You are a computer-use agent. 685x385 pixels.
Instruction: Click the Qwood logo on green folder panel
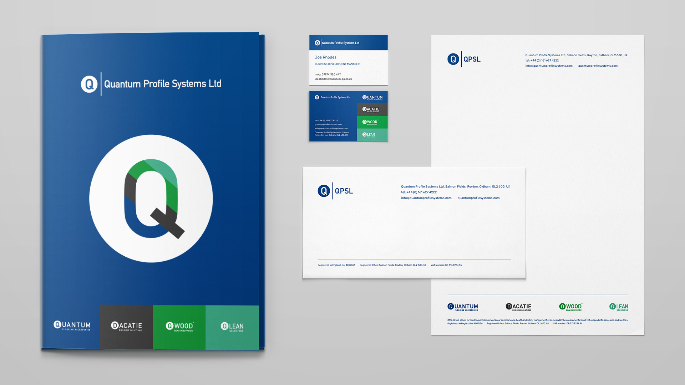pos(179,326)
